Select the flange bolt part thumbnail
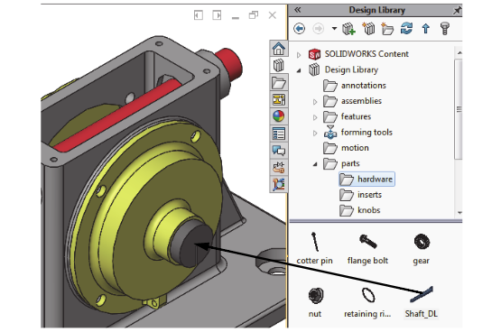 [367, 242]
